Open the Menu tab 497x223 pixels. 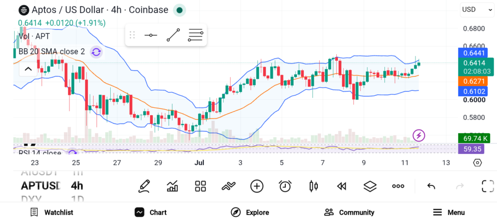pos(448,212)
